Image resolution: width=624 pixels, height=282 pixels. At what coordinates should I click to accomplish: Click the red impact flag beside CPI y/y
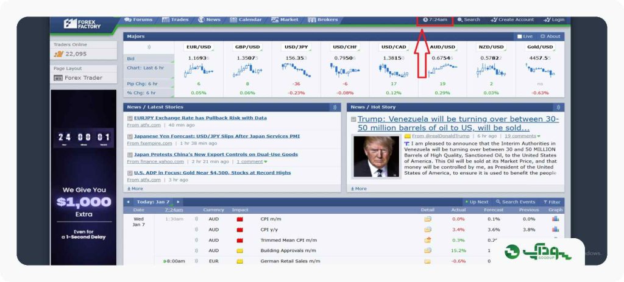tap(239, 230)
